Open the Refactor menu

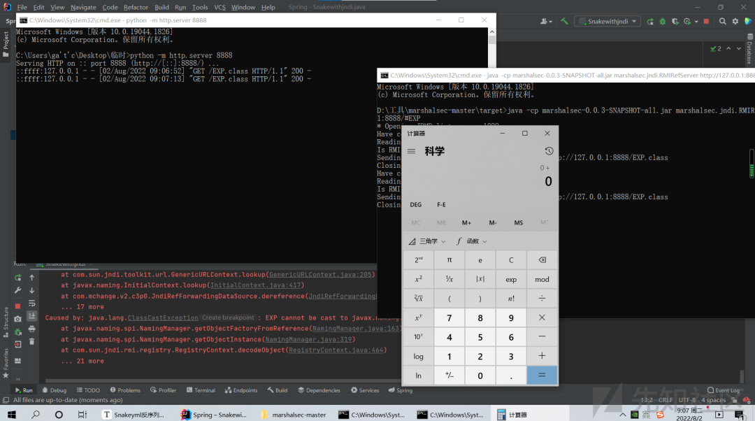click(136, 7)
